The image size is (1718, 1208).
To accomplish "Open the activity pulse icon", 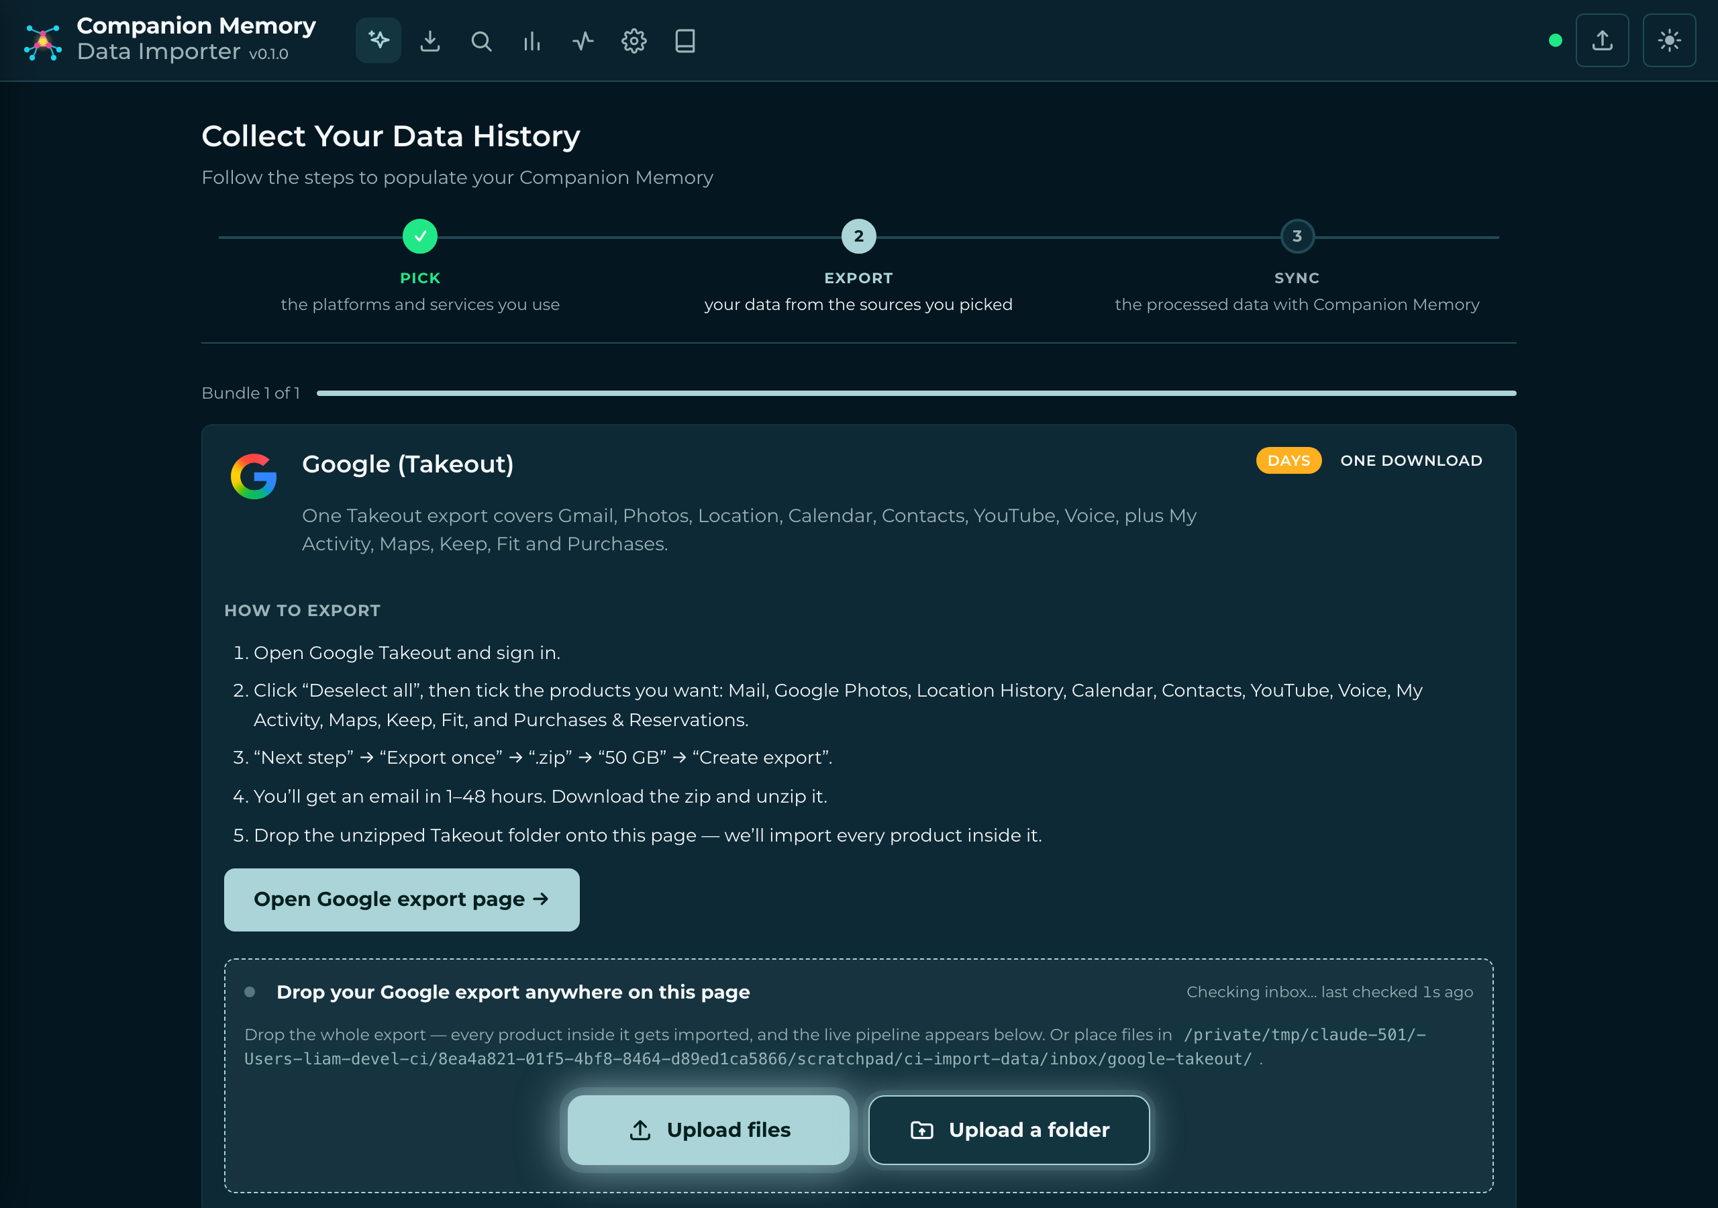I will tap(583, 40).
